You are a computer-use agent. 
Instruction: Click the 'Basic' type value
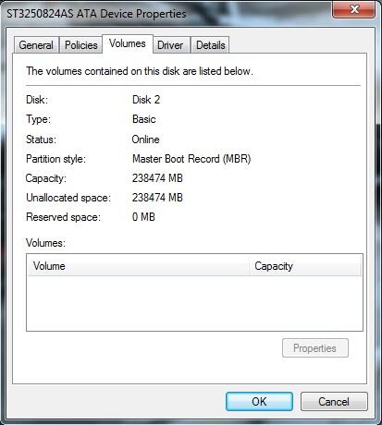coord(144,119)
